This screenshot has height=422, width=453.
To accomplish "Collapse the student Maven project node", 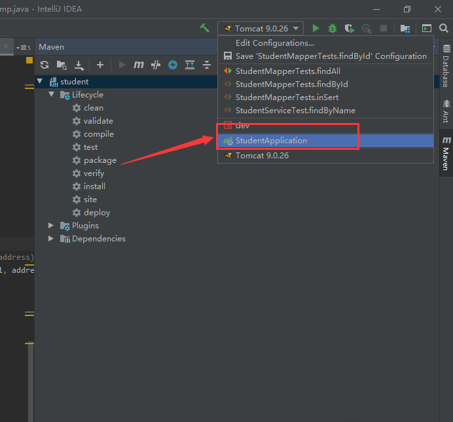I will point(39,81).
